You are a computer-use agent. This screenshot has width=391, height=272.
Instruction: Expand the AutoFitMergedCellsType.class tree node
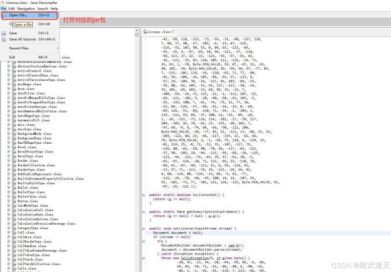click(9, 97)
